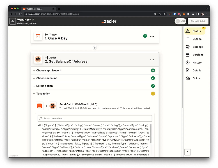Expand the Choose app & event section
This screenshot has height=168, width=218.
click(95, 71)
